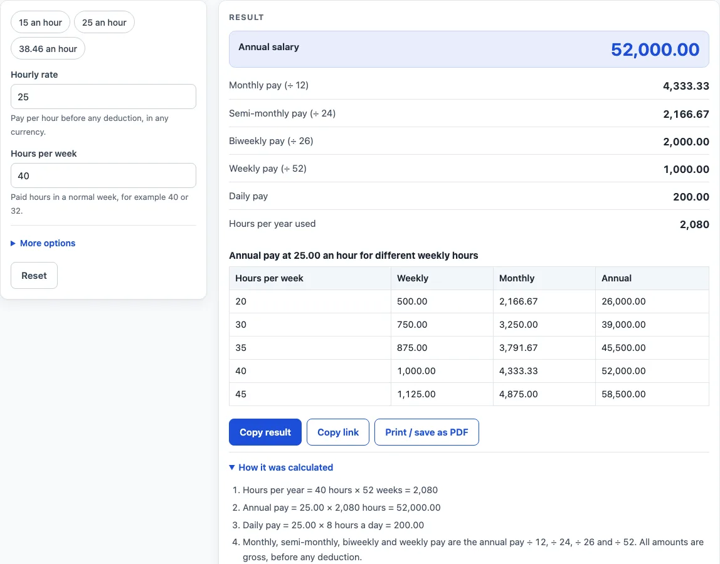720x564 pixels.
Task: Collapse the How it was calculated section
Action: pyautogui.click(x=281, y=467)
